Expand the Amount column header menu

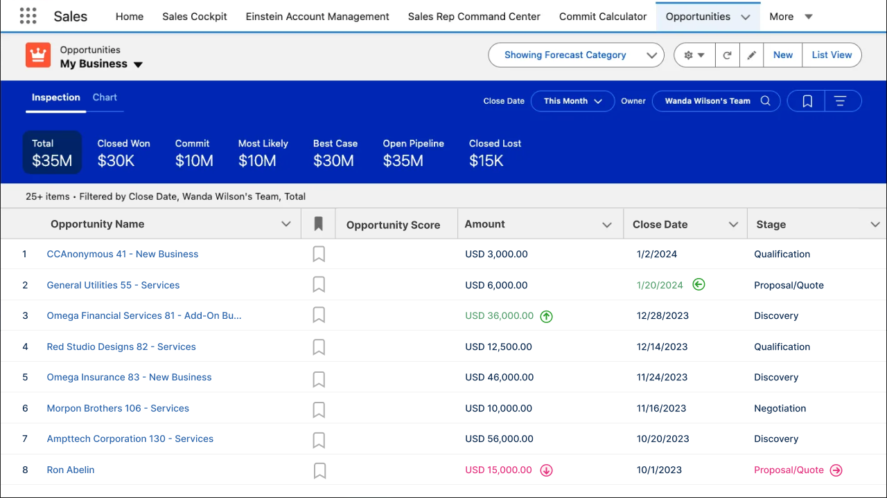607,225
